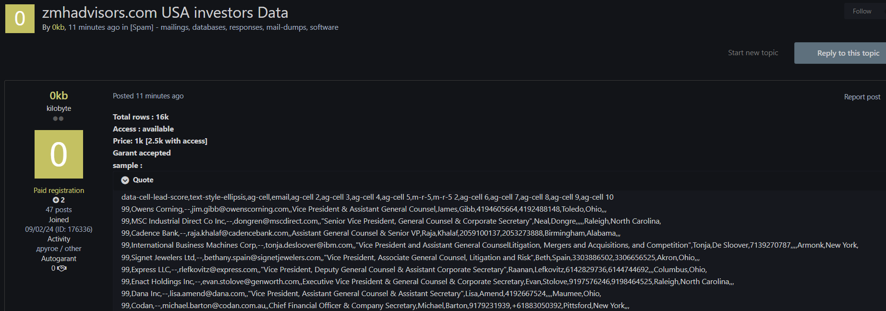Click the 0kb username above the avatar
The height and width of the screenshot is (311, 886).
tap(59, 96)
